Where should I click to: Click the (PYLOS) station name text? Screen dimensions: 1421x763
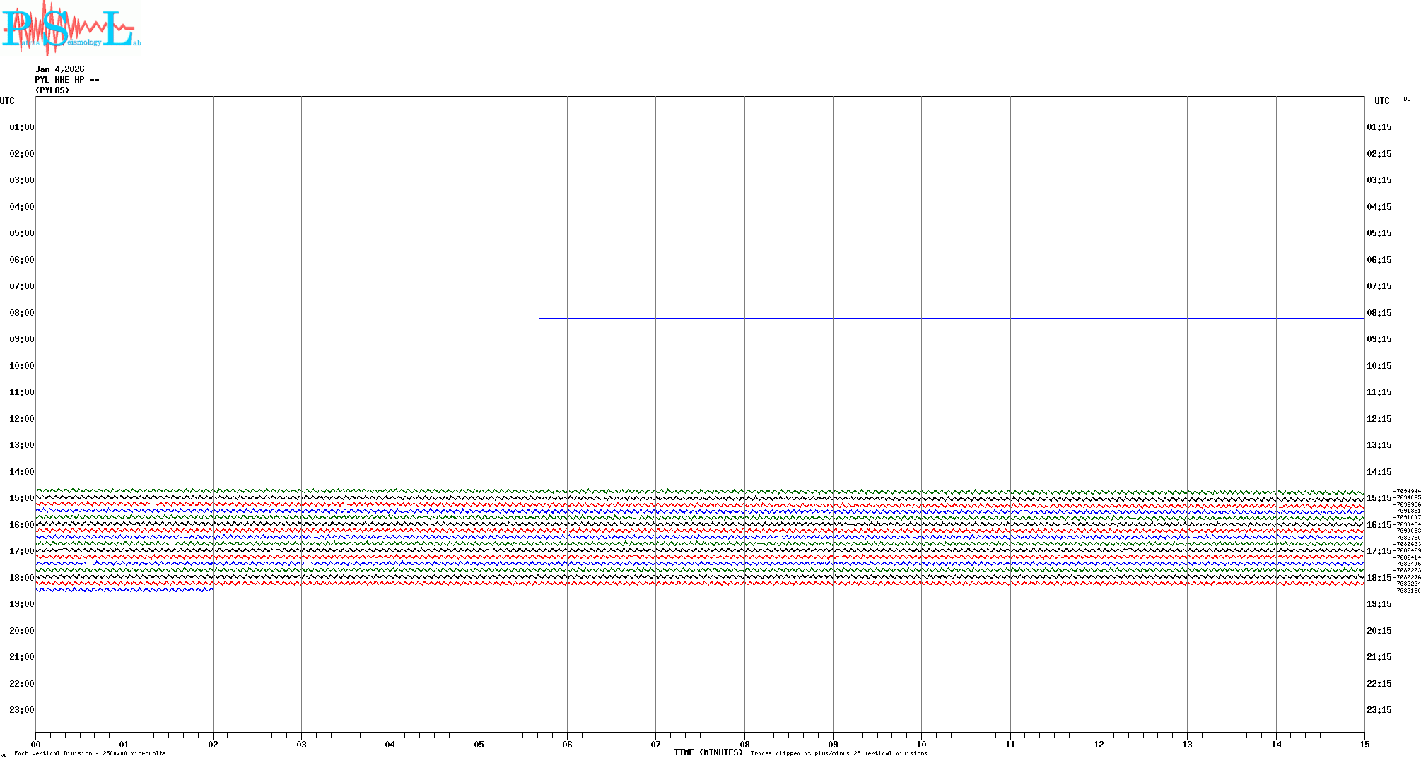tap(52, 90)
